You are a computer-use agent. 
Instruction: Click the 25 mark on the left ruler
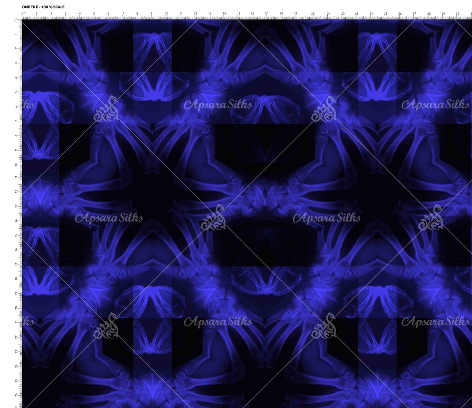click(x=16, y=380)
